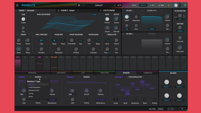The image size is (201, 113).
Task: Switch to the ENVELOPES tab
Action: pyautogui.click(x=61, y=73)
